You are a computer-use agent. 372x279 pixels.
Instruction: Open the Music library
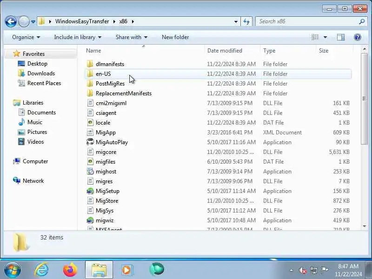click(x=35, y=122)
